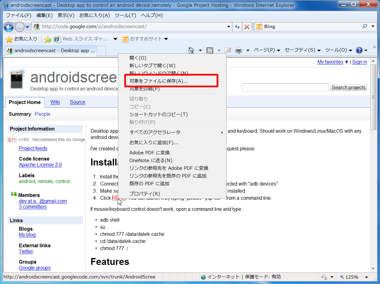The height and width of the screenshot is (284, 380).
Task: Open the My blog link
Action: pyautogui.click(x=27, y=235)
